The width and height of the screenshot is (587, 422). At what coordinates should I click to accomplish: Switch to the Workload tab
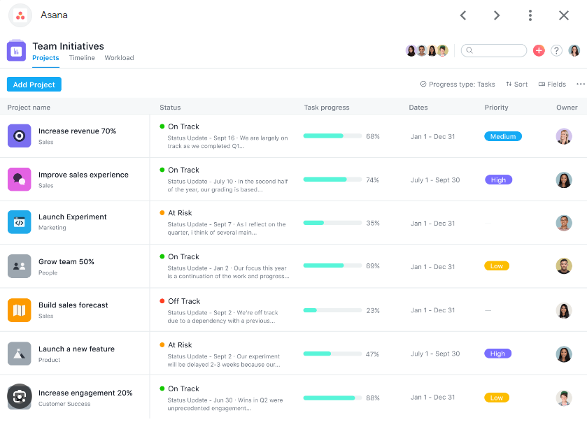click(x=119, y=58)
